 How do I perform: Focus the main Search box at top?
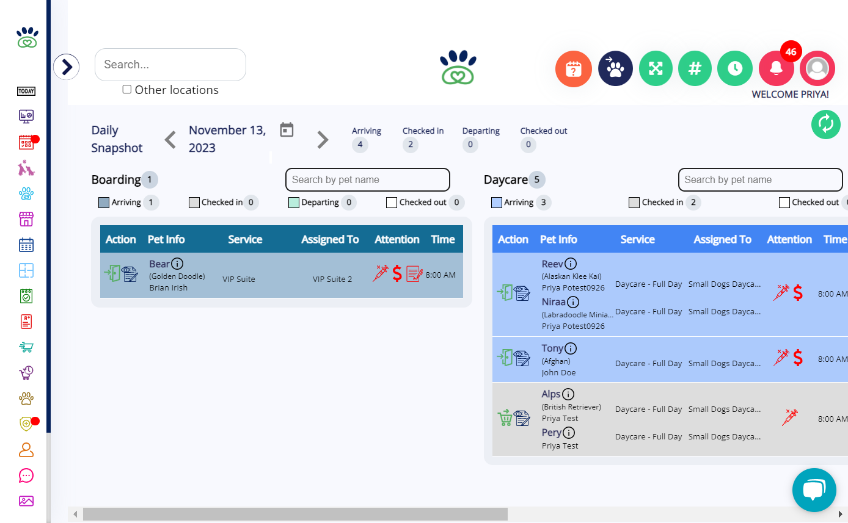170,65
